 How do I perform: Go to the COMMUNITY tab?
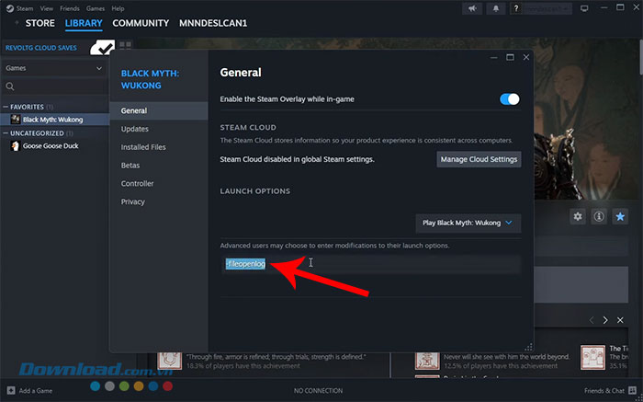pyautogui.click(x=141, y=23)
